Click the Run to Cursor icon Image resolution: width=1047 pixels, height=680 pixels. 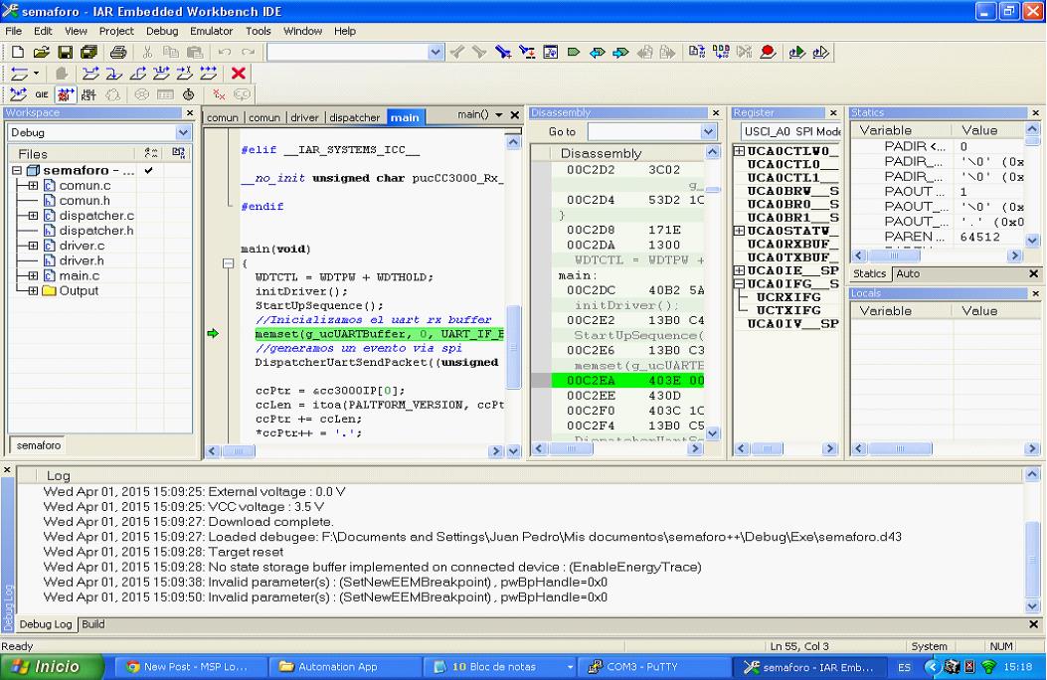coord(185,74)
